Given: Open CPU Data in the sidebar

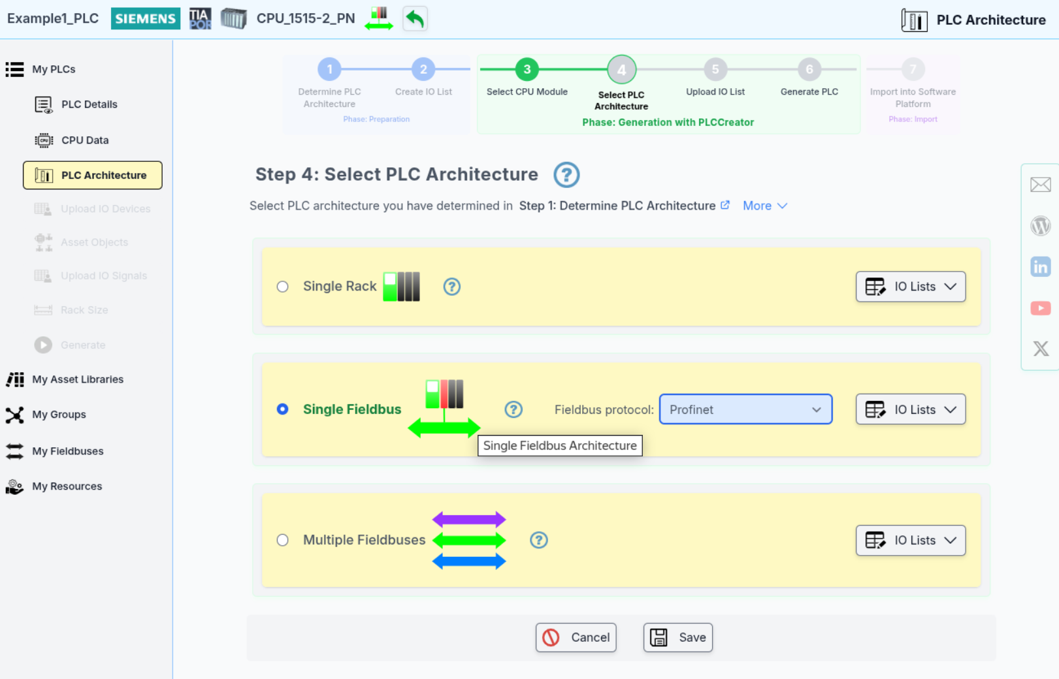Looking at the screenshot, I should click(85, 140).
